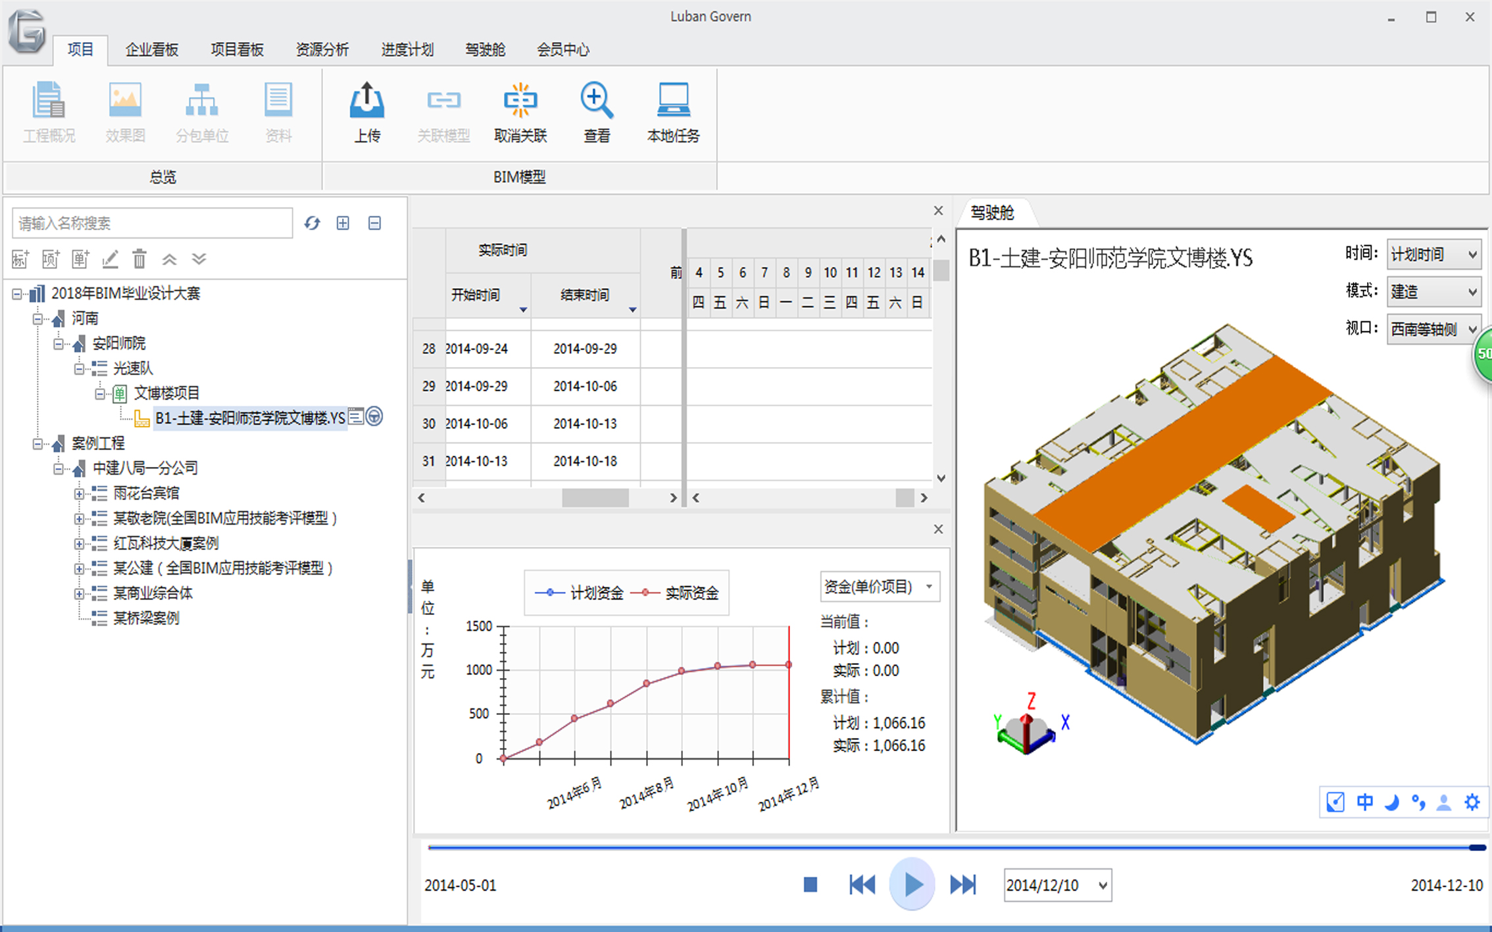1492x932 pixels.
Task: Open the 2014/12/10 date dropdown
Action: click(x=1057, y=885)
